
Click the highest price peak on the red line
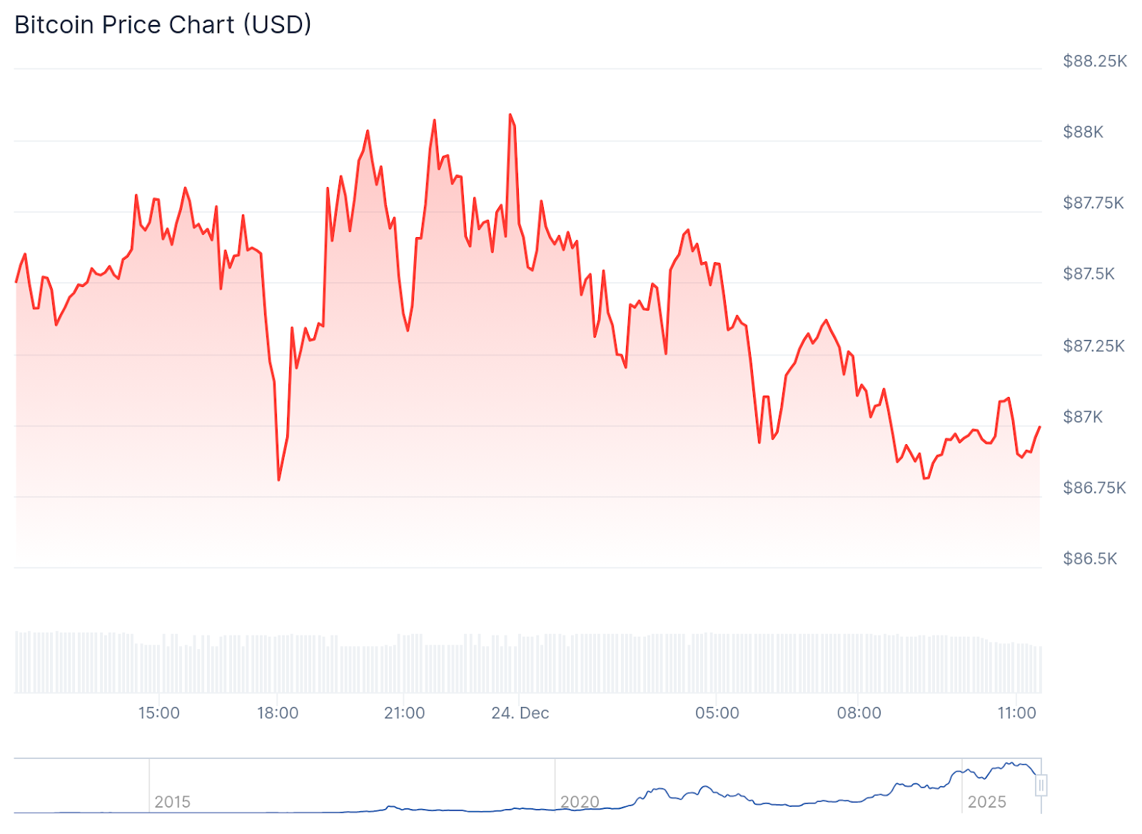coord(510,115)
